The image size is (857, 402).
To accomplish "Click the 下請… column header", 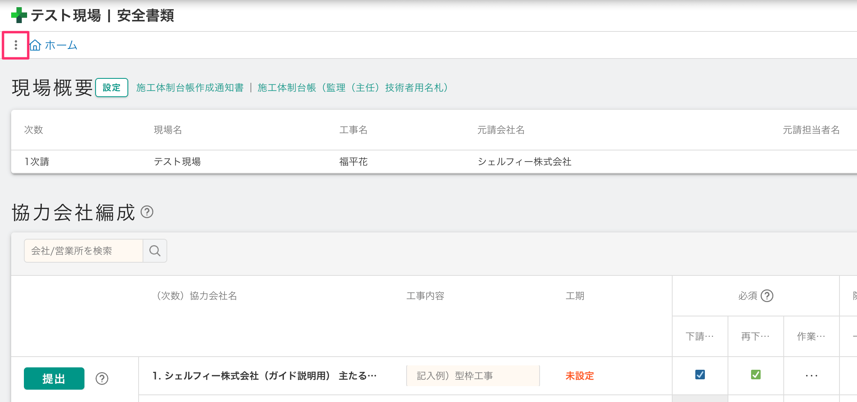I will click(x=700, y=336).
